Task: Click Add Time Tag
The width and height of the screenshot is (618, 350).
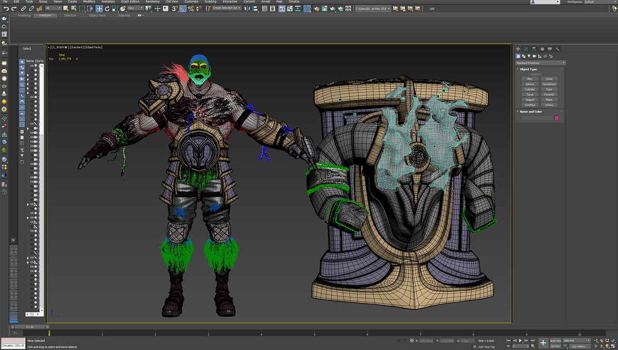Action: tap(487, 347)
